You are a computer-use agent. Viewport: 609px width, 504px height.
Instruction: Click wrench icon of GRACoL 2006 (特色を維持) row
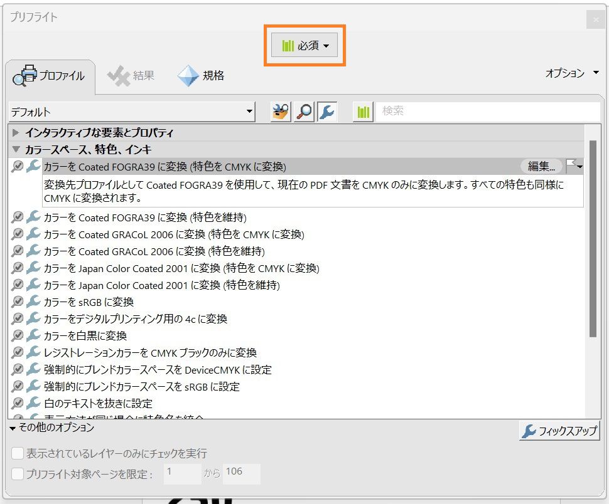pyautogui.click(x=33, y=251)
